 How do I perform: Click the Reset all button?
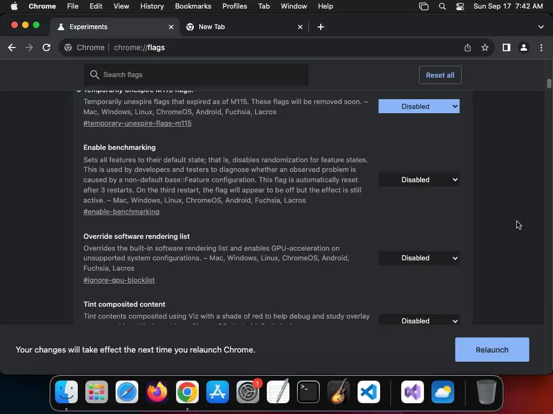440,75
